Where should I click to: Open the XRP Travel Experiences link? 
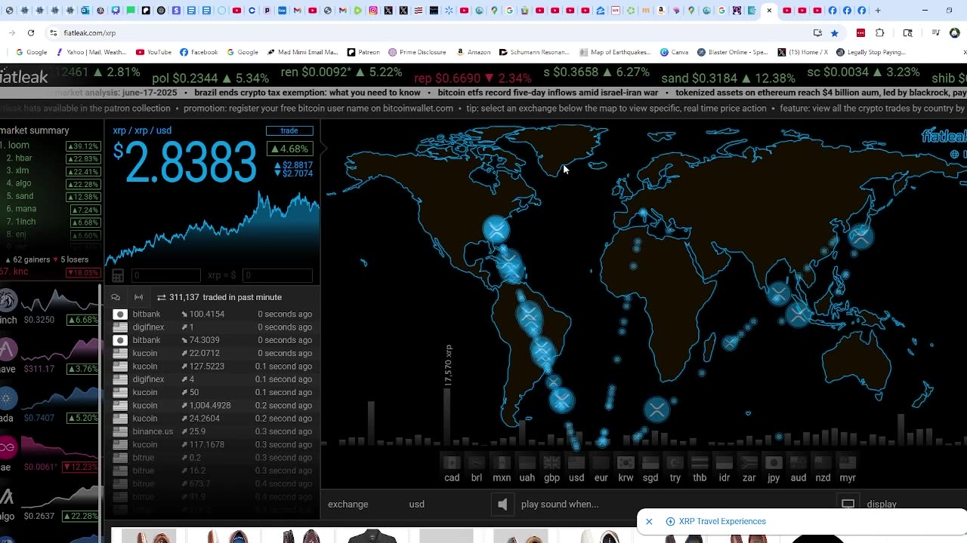(722, 522)
